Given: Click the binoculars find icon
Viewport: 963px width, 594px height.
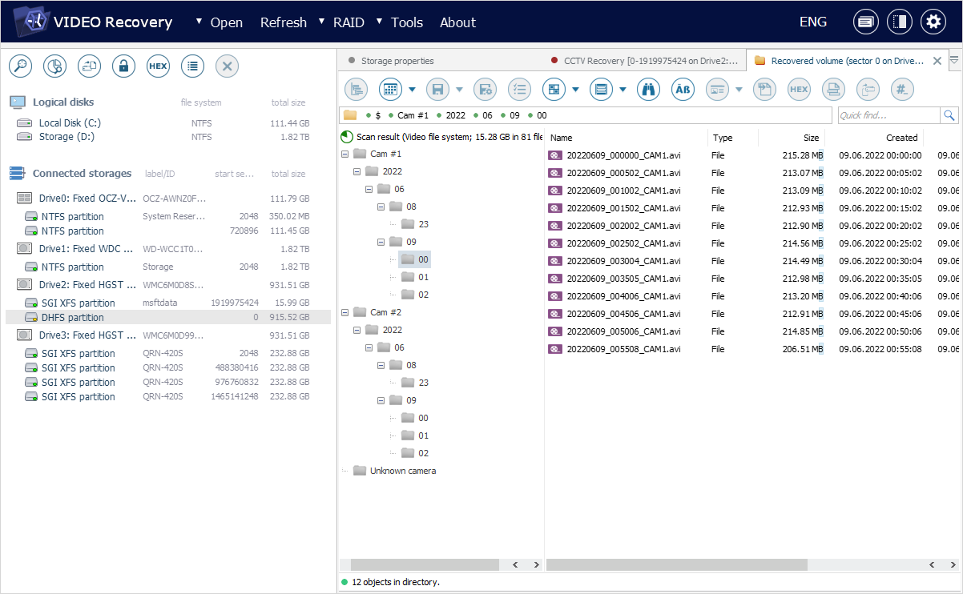Looking at the screenshot, I should [648, 89].
